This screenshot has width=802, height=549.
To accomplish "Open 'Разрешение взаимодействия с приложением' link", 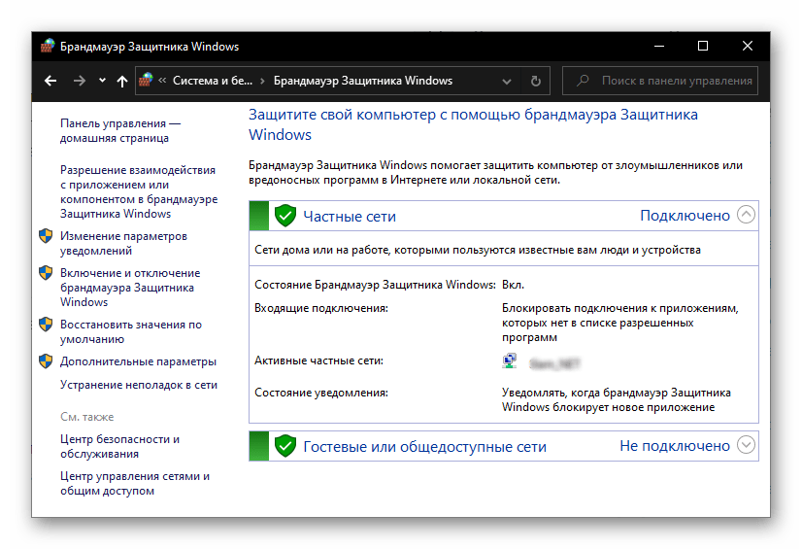I will tap(139, 191).
